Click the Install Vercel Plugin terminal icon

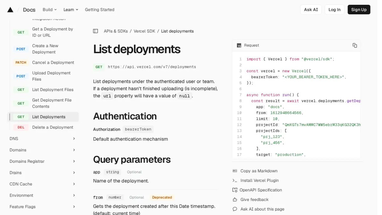coord(235,181)
